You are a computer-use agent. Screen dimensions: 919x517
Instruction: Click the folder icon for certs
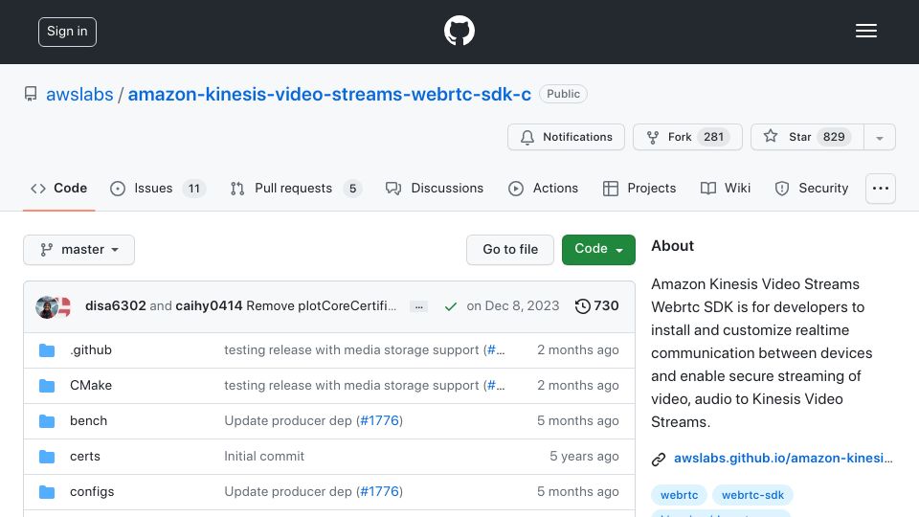[47, 457]
